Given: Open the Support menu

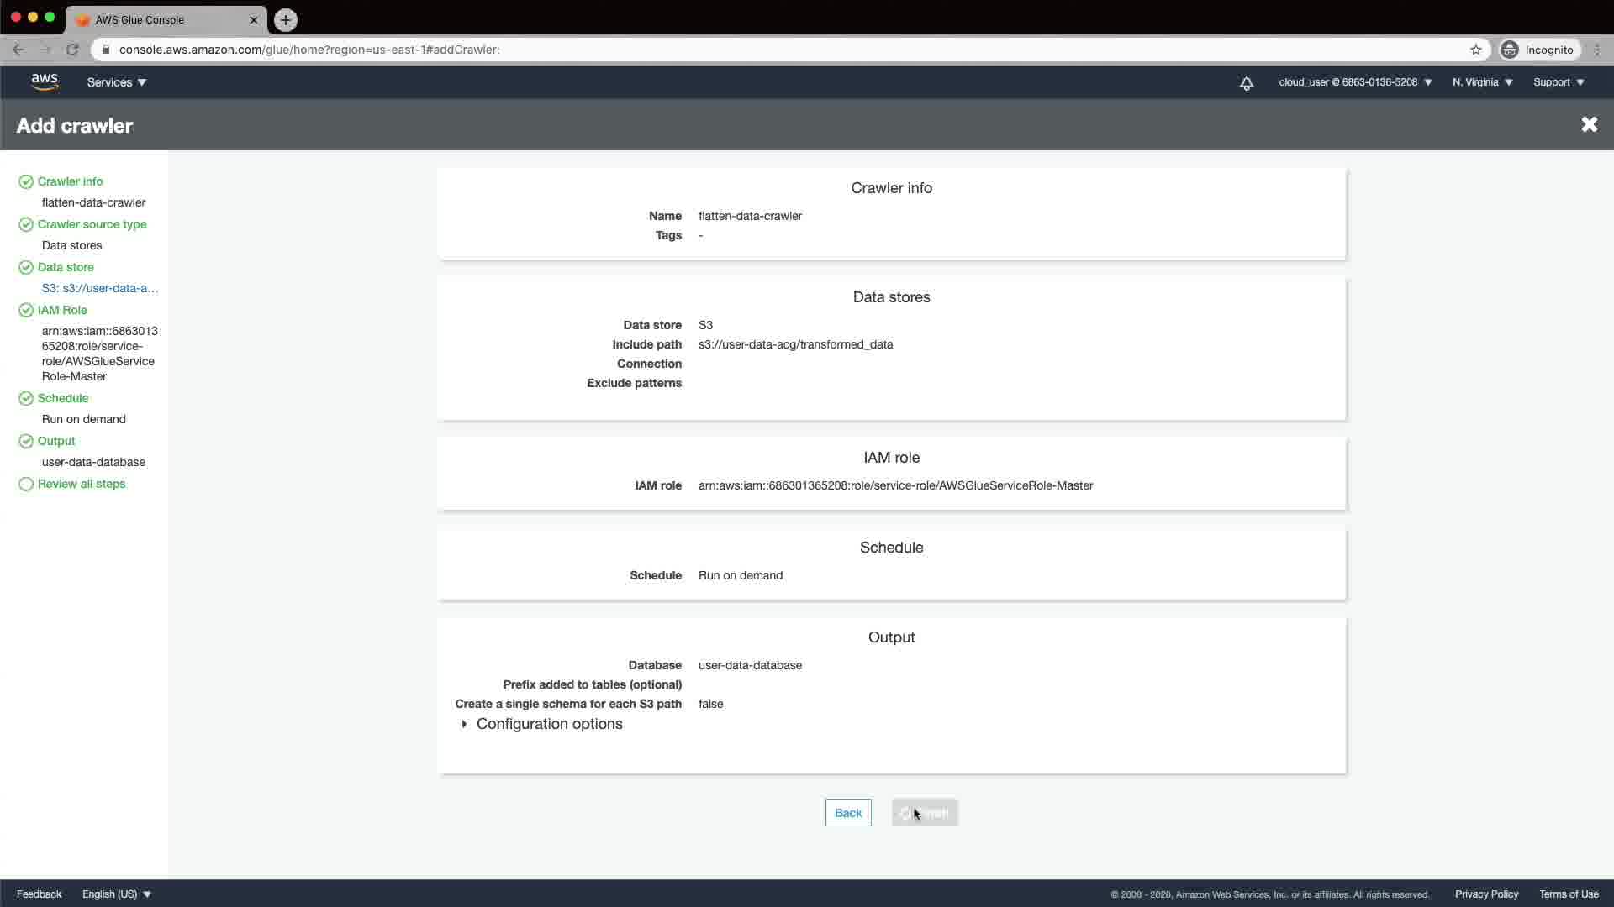Looking at the screenshot, I should click(1558, 82).
